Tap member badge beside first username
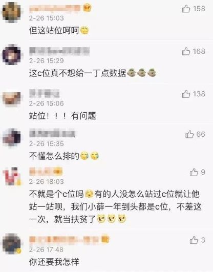Screen dimensions: 213x272 point(87,8)
